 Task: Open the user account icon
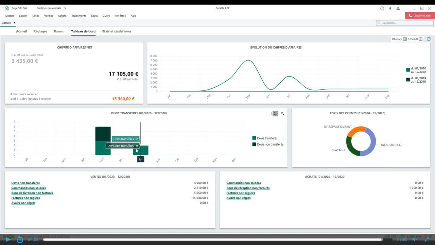click(x=398, y=8)
